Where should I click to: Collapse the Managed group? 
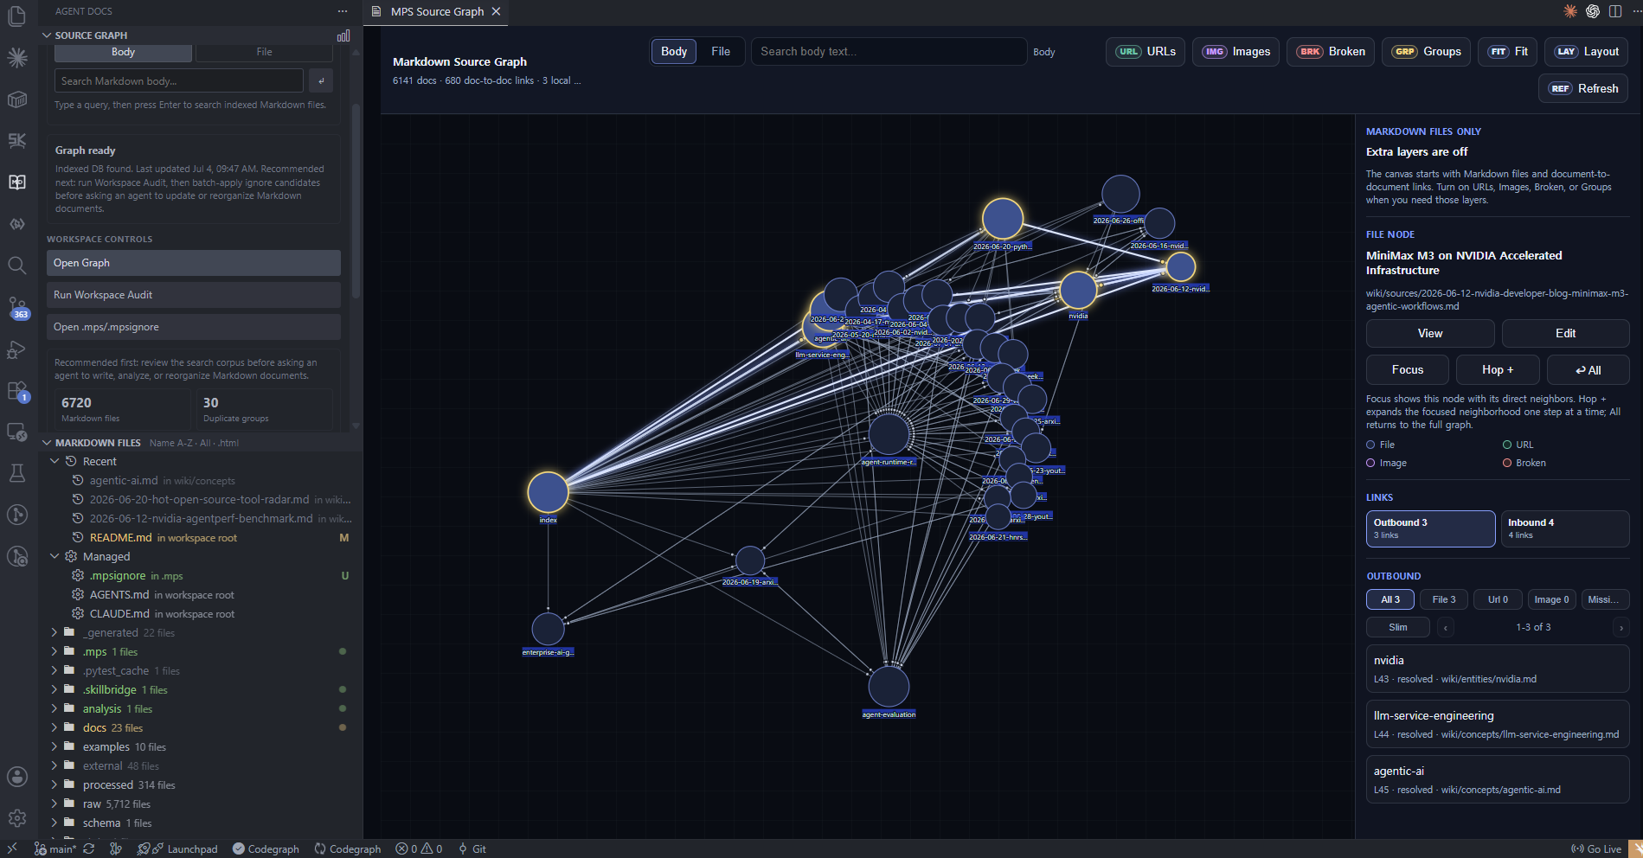point(55,557)
